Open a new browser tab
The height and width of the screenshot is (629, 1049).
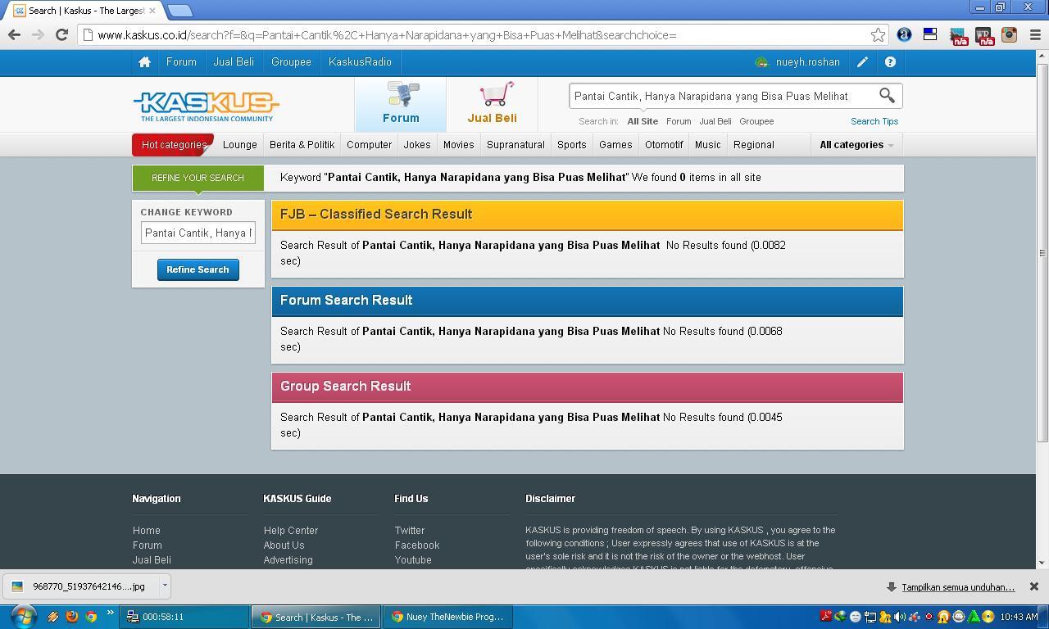(179, 11)
